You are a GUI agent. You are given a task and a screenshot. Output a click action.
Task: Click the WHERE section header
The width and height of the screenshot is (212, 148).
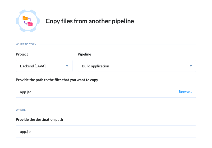point(21,110)
